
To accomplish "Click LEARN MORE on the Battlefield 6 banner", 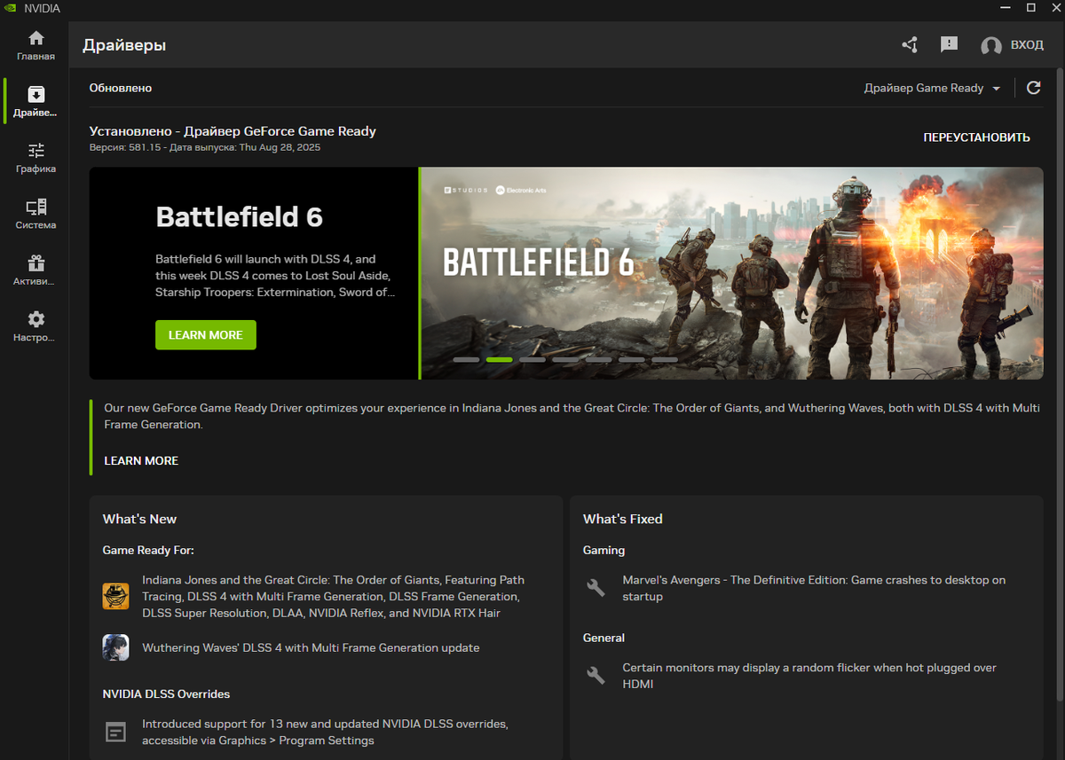I will [x=205, y=334].
